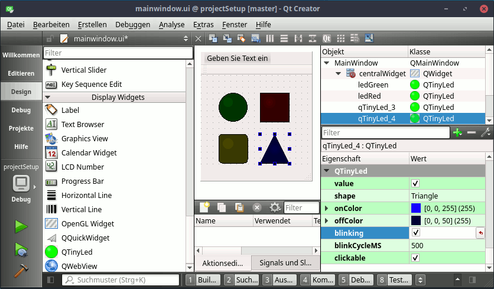
Task: Apply form layout icon labeled Qt
Action: [326, 38]
